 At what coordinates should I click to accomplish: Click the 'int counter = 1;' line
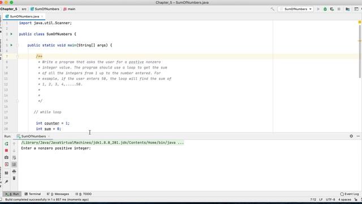53,124
